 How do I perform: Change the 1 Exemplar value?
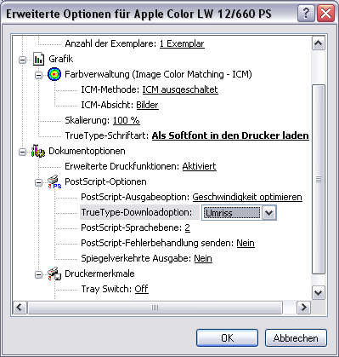pyautogui.click(x=182, y=43)
